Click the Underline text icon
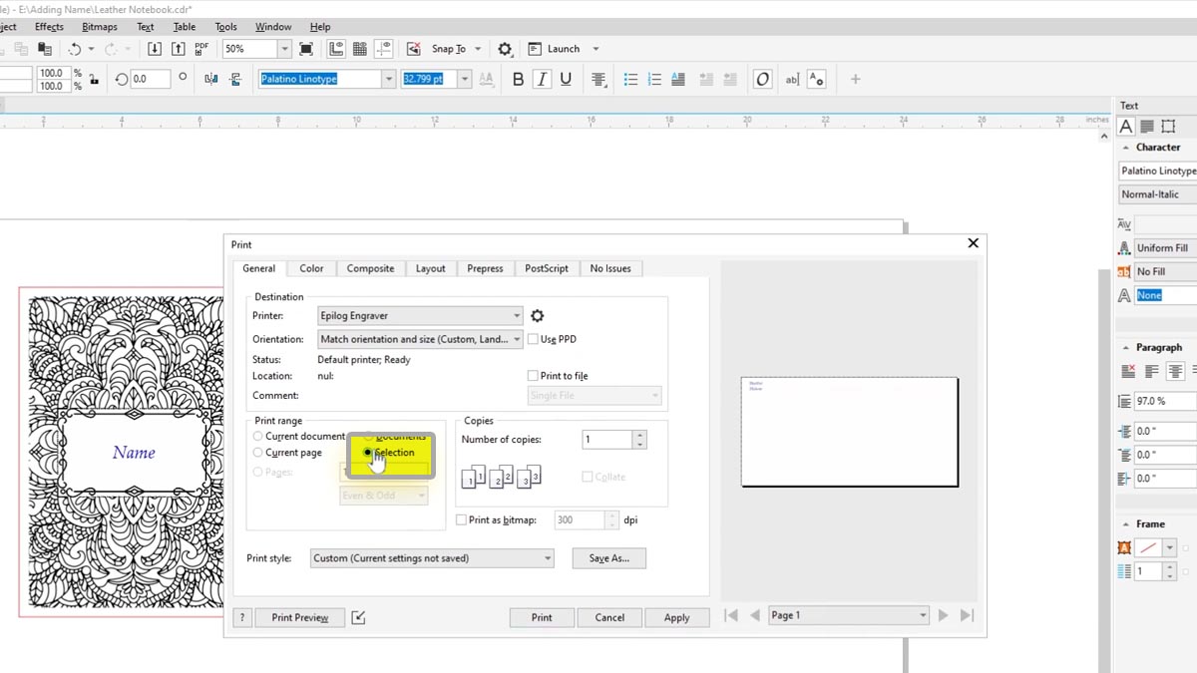The image size is (1197, 673). click(x=566, y=80)
